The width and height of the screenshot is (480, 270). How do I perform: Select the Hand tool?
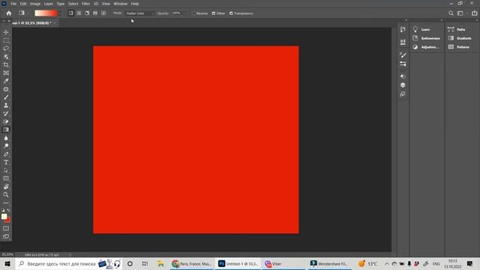[6, 187]
